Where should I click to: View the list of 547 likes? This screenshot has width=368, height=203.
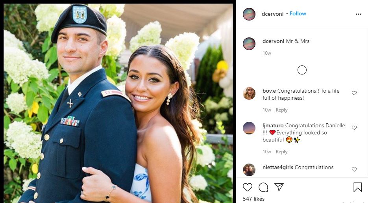[254, 199]
